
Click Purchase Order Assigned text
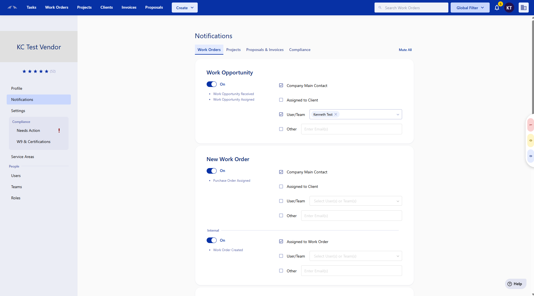click(x=232, y=181)
